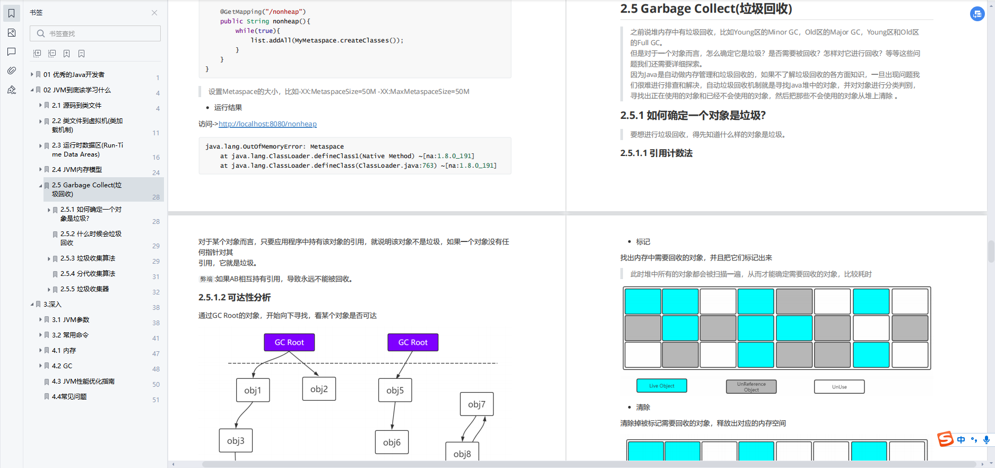Open bookmark 3.2 常用命令

click(70, 335)
